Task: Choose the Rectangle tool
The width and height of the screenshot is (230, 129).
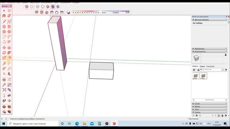Action: coord(4,27)
